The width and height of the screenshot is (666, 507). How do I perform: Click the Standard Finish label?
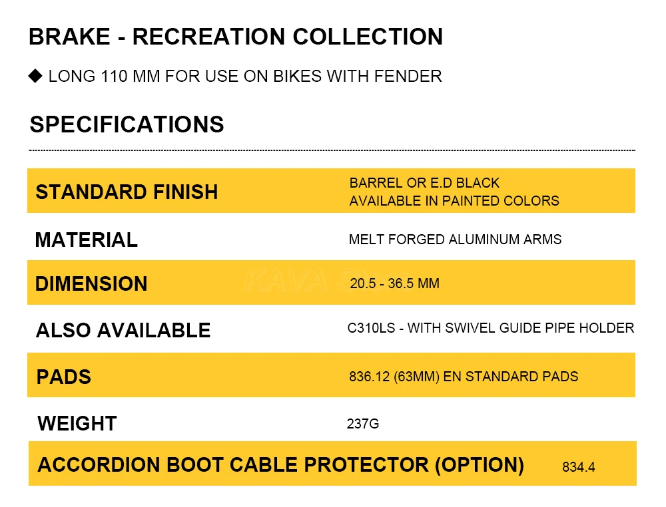point(127,192)
